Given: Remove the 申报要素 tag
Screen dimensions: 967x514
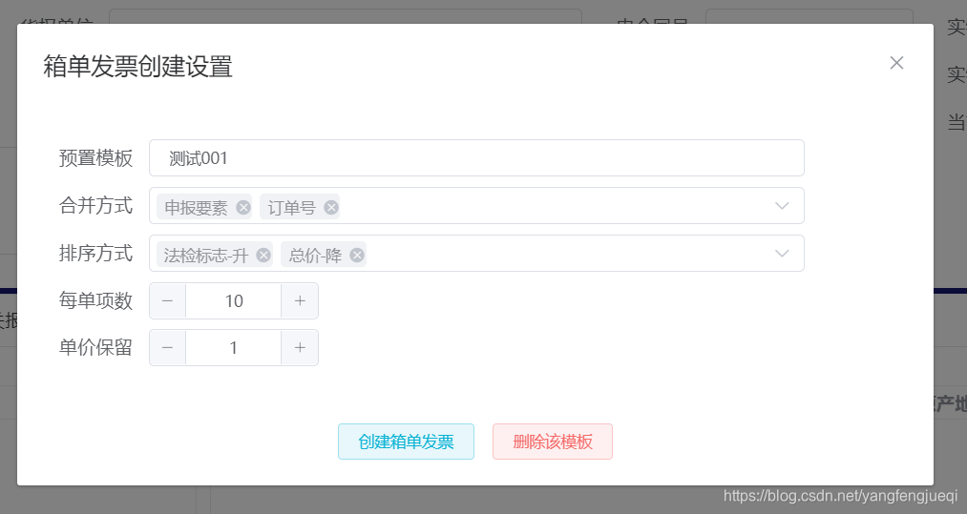Looking at the screenshot, I should pyautogui.click(x=243, y=207).
